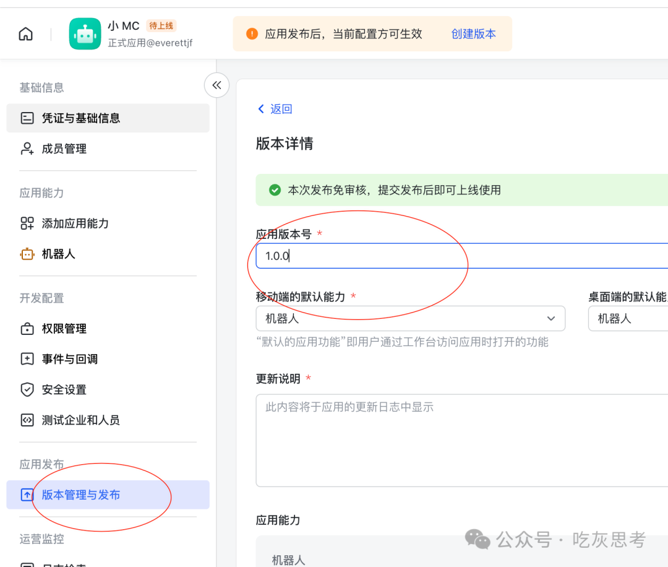Click the 运营监控 section heading

point(42,539)
